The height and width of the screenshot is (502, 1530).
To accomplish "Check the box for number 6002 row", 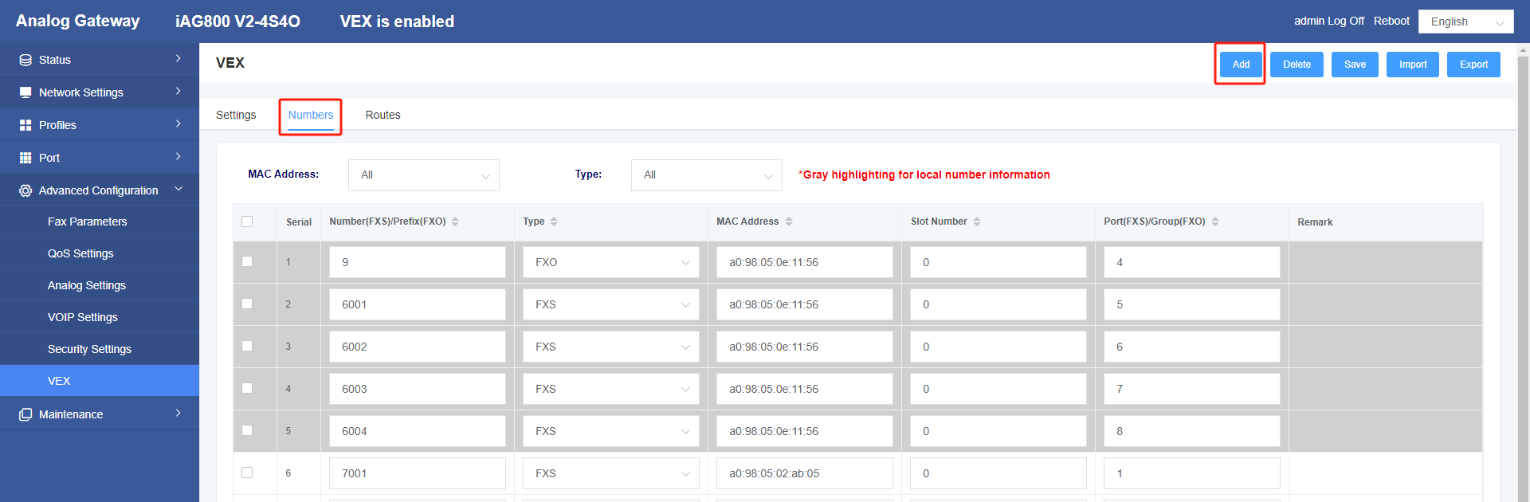I will (247, 346).
